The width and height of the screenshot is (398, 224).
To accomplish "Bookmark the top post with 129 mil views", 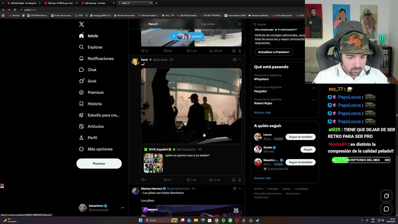I will pyautogui.click(x=234, y=51).
